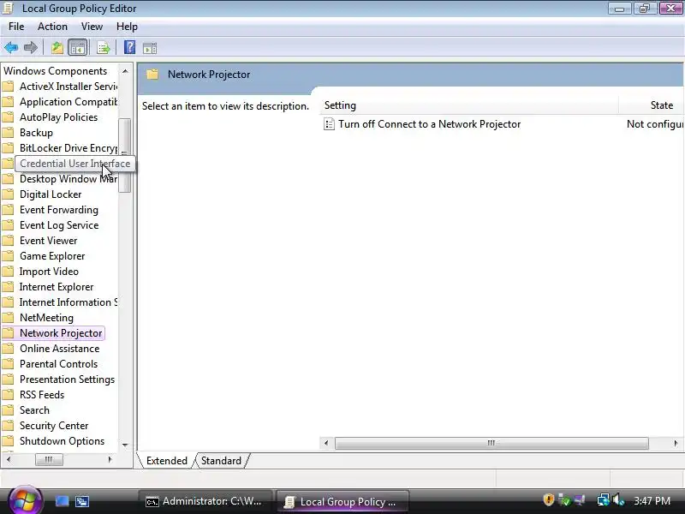Select AutoPlay Policies folder
The image size is (685, 514).
[58, 117]
